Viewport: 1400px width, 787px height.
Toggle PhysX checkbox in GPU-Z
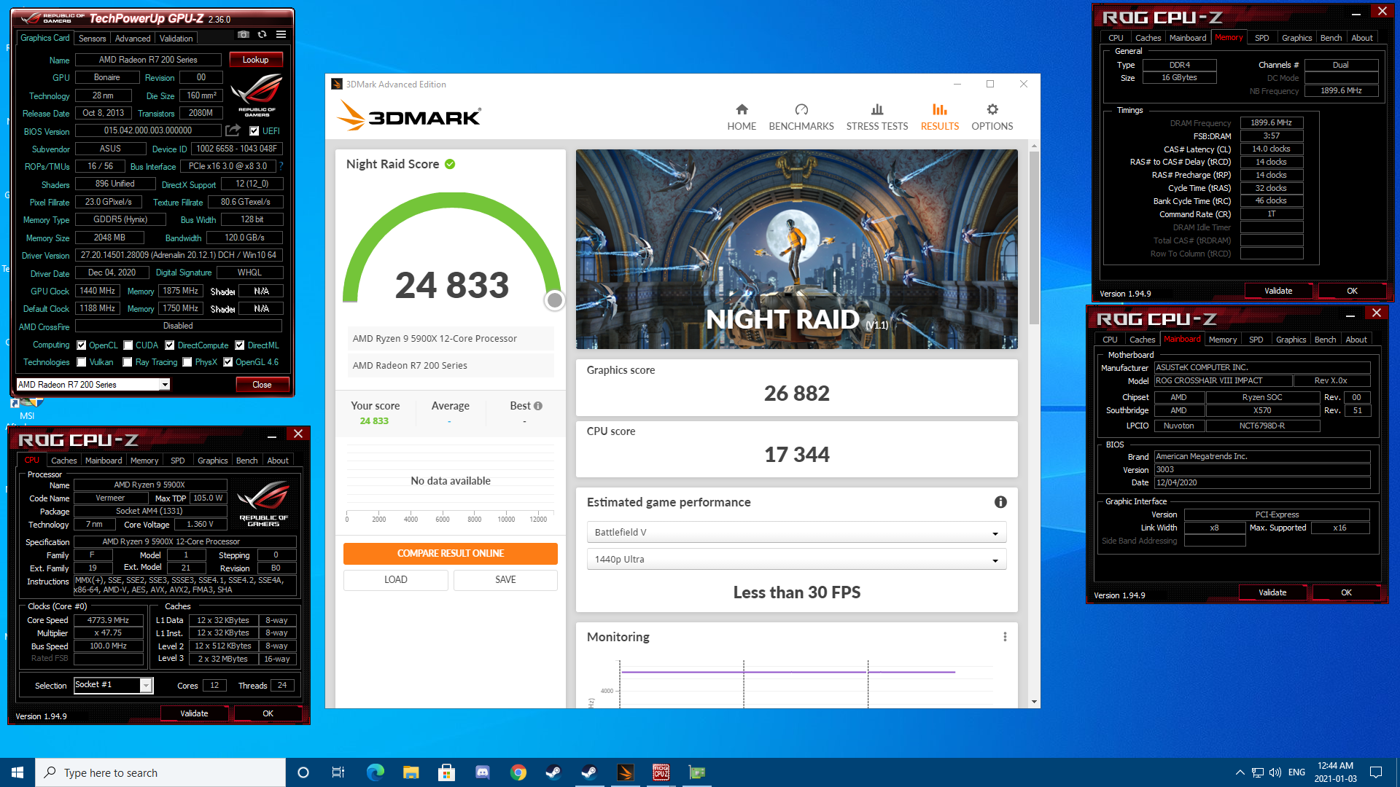point(187,362)
